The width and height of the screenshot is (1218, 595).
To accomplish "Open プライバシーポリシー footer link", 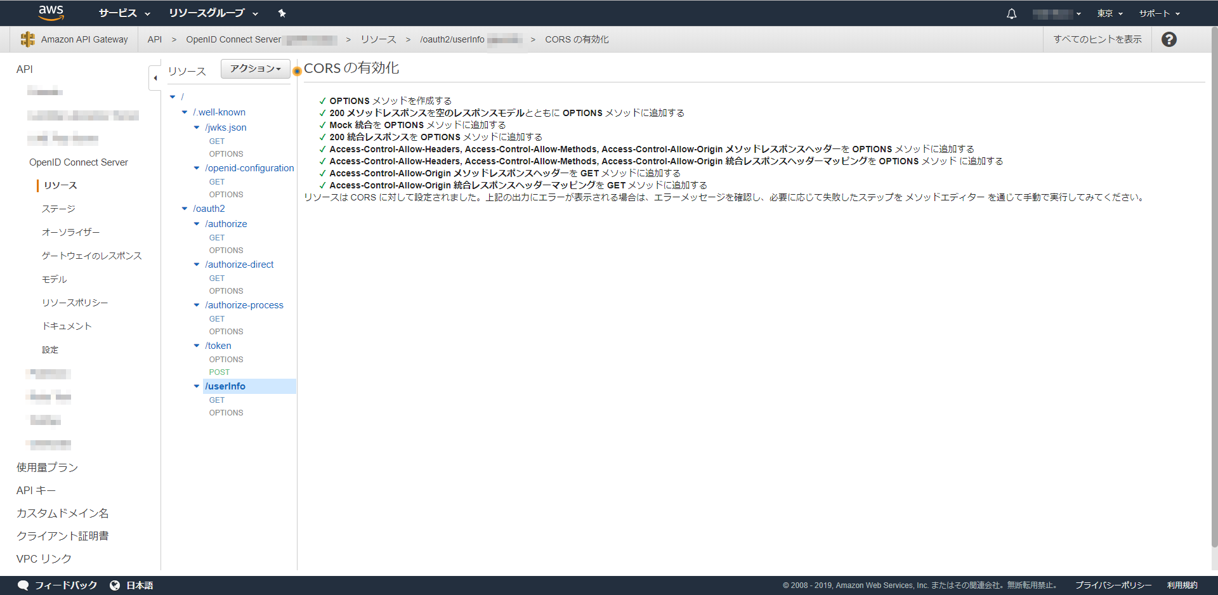I will (x=1113, y=585).
